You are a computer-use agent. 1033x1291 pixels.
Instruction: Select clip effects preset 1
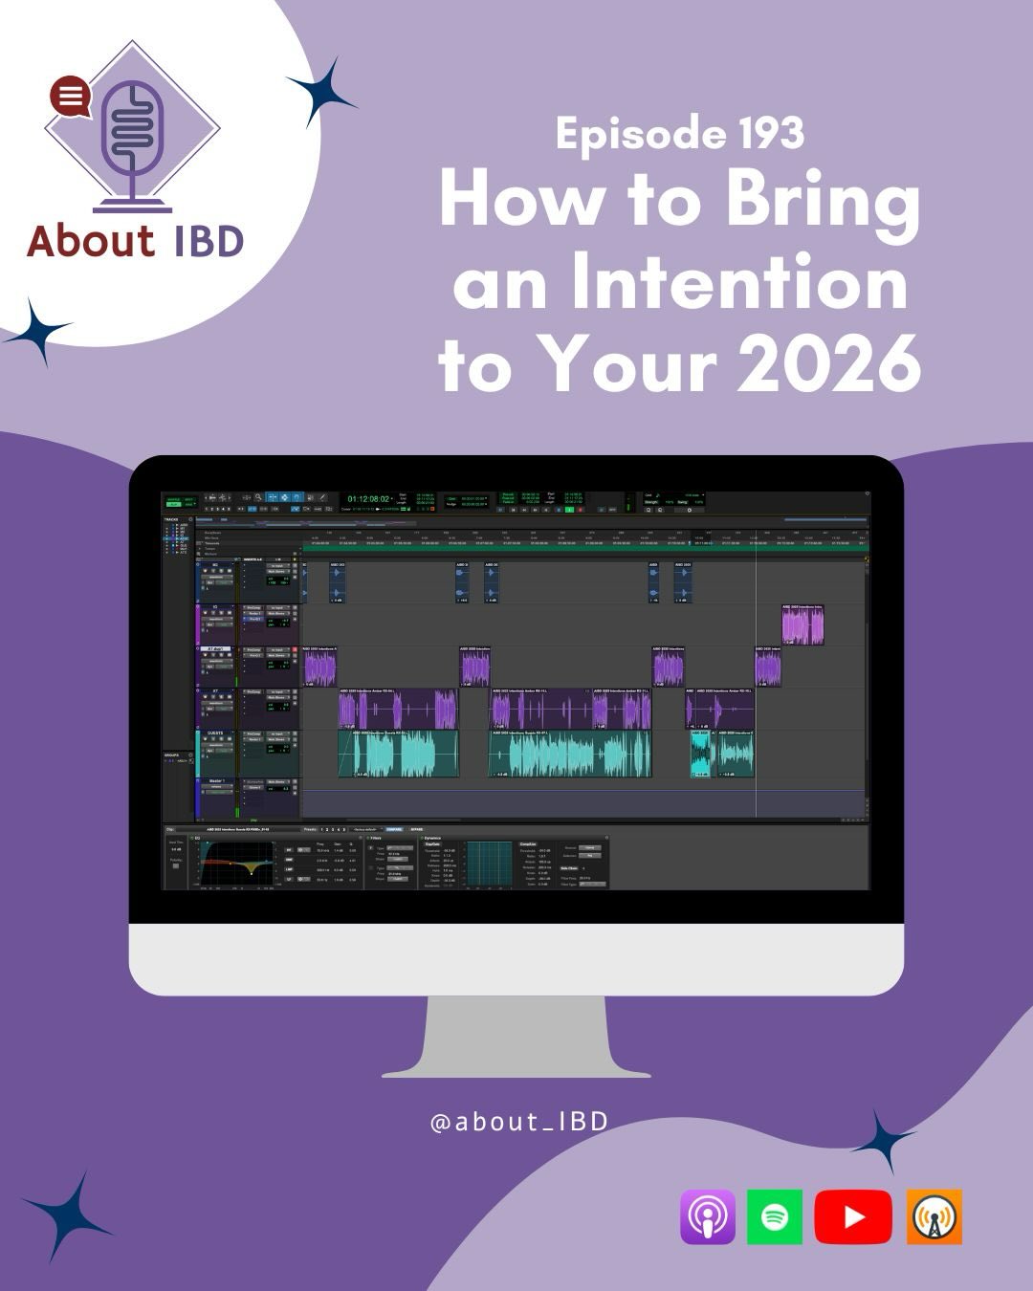321,829
